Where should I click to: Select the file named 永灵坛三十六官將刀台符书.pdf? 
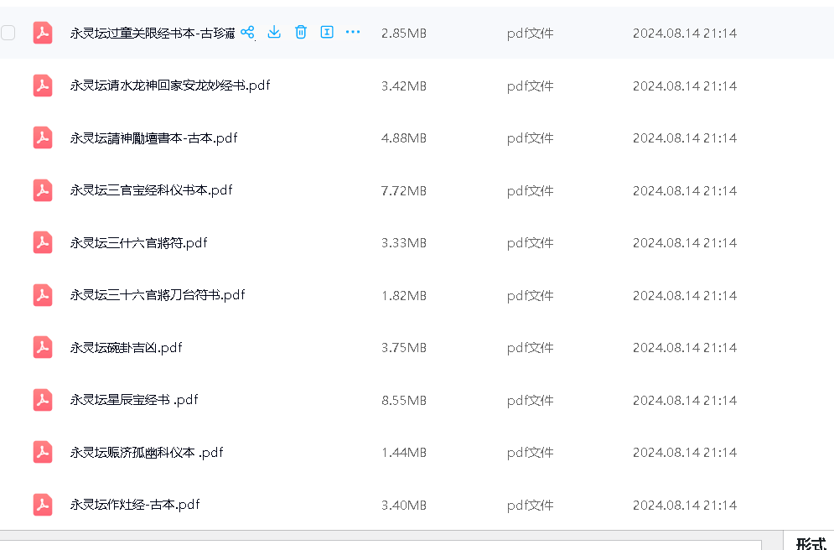157,295
